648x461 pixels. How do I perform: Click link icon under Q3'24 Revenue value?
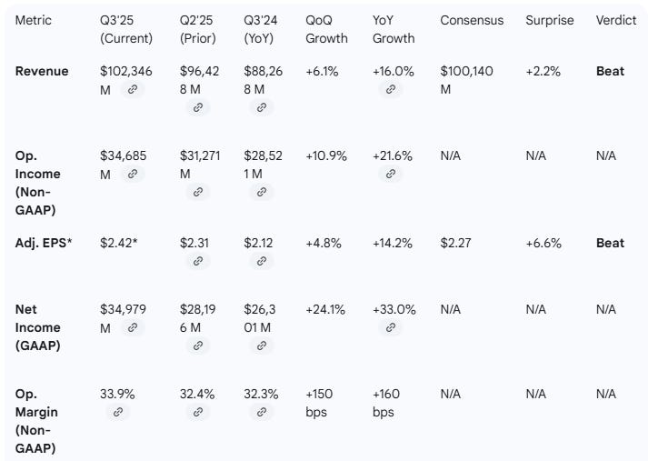pyautogui.click(x=262, y=107)
